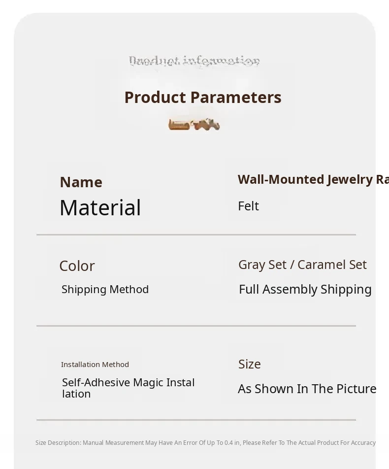
Task: Select the Self-Adhesive Magic Installation text
Action: pos(128,388)
